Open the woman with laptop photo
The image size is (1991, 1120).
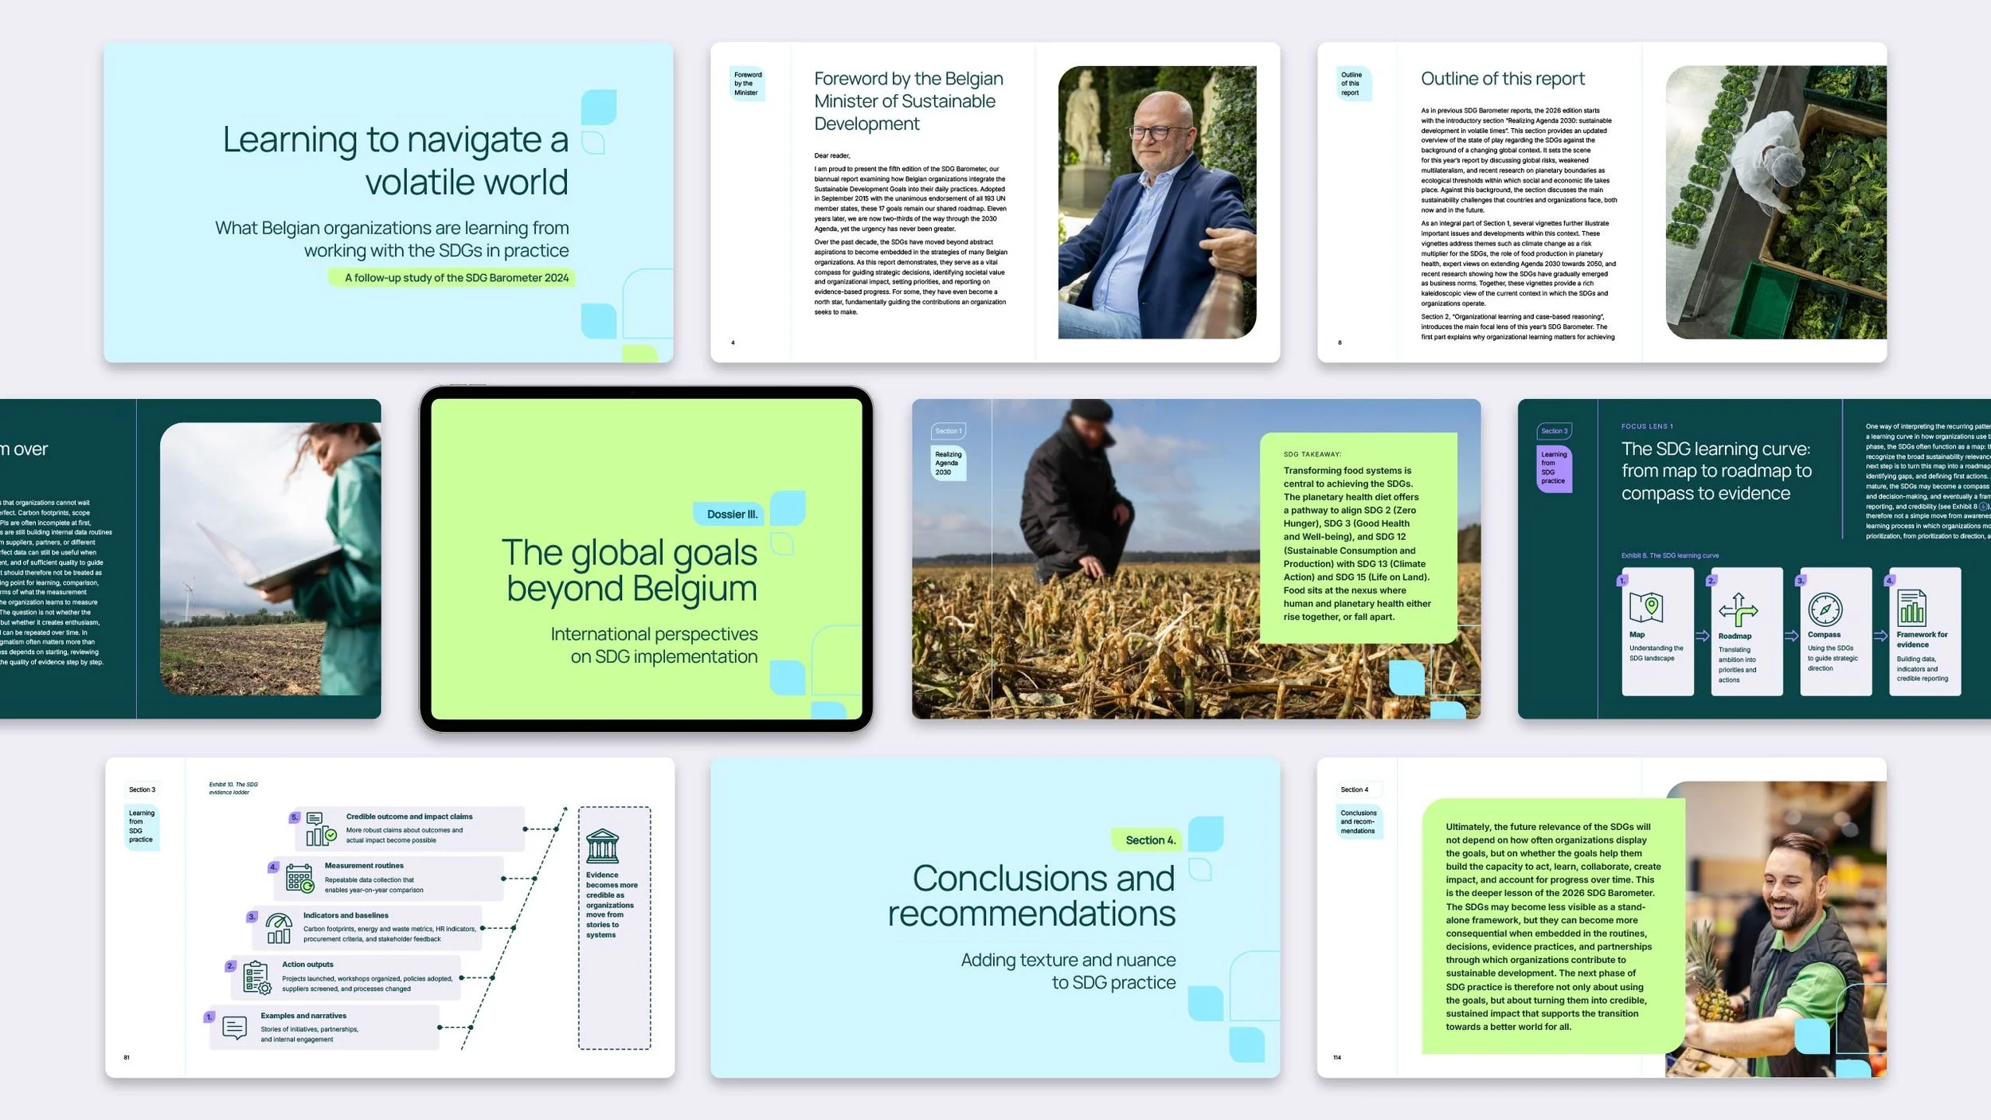click(271, 558)
